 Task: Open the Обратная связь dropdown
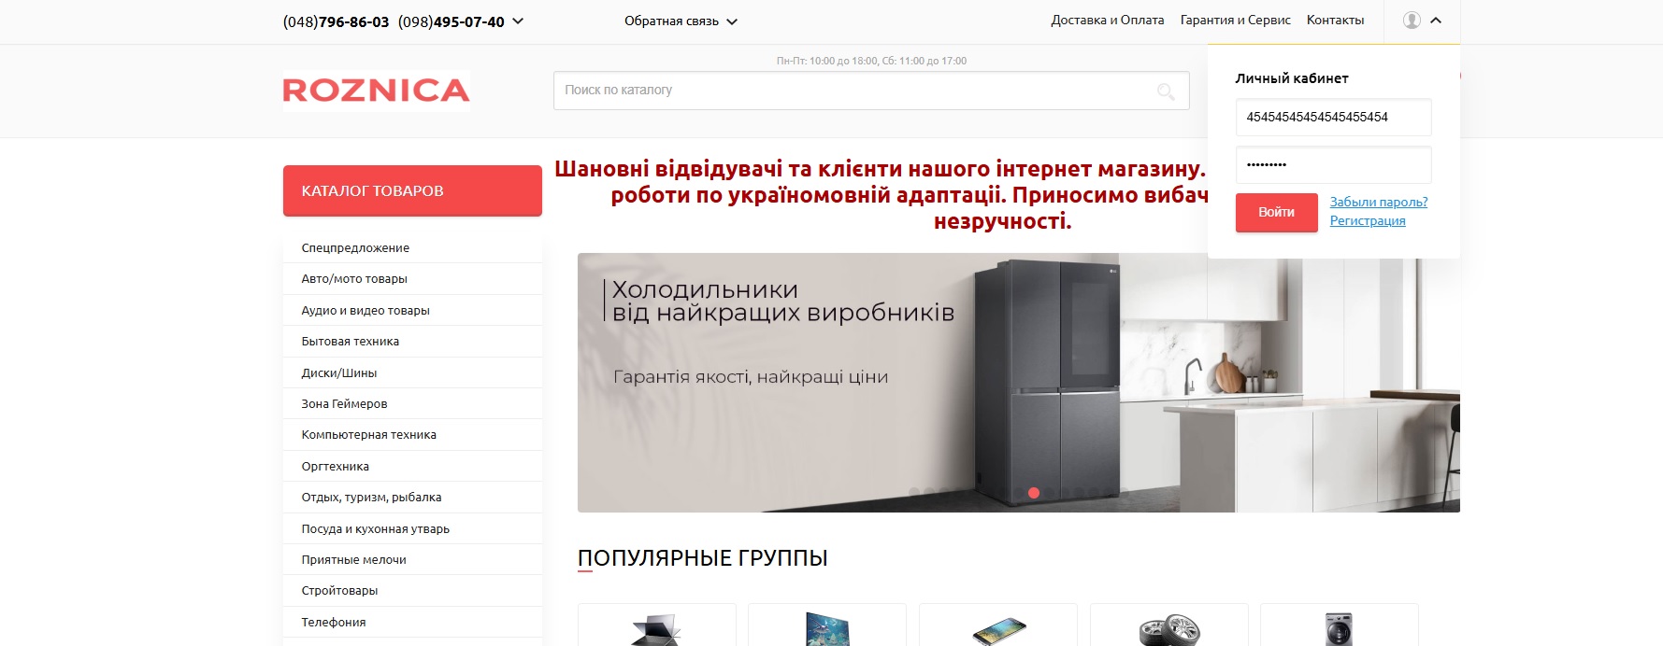click(x=680, y=21)
